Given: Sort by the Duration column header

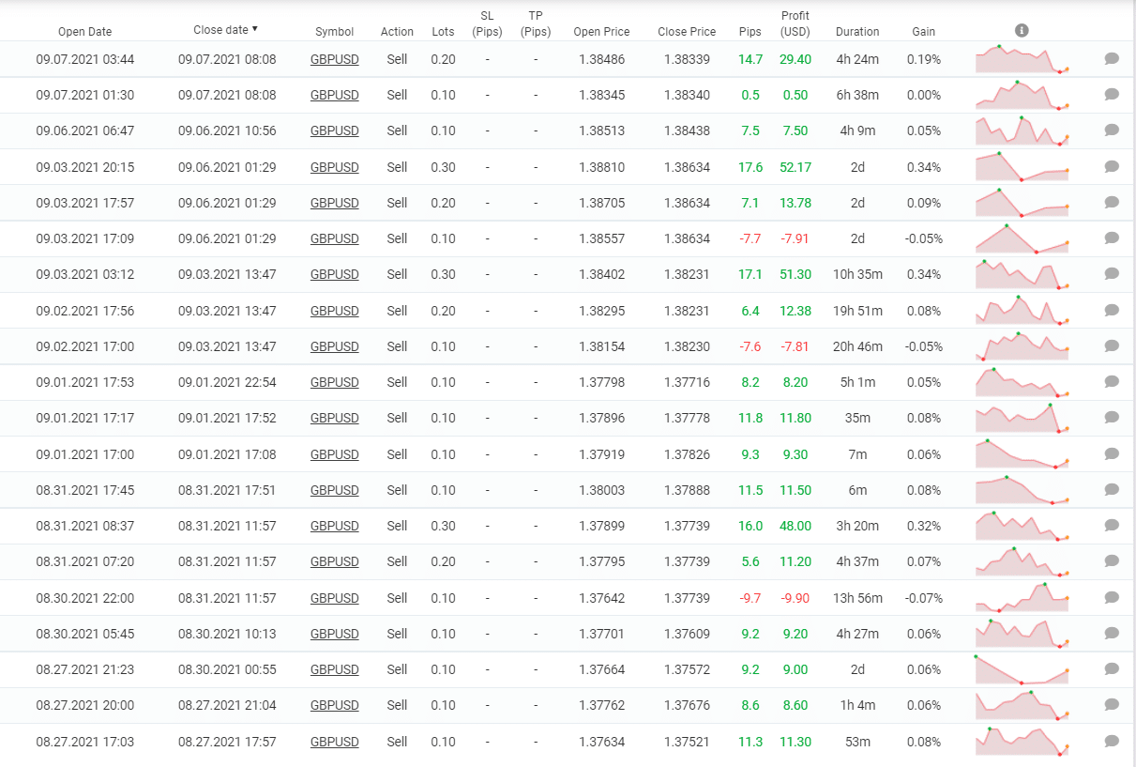Looking at the screenshot, I should (x=857, y=32).
